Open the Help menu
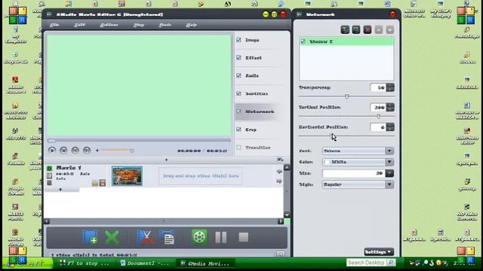 [191, 25]
